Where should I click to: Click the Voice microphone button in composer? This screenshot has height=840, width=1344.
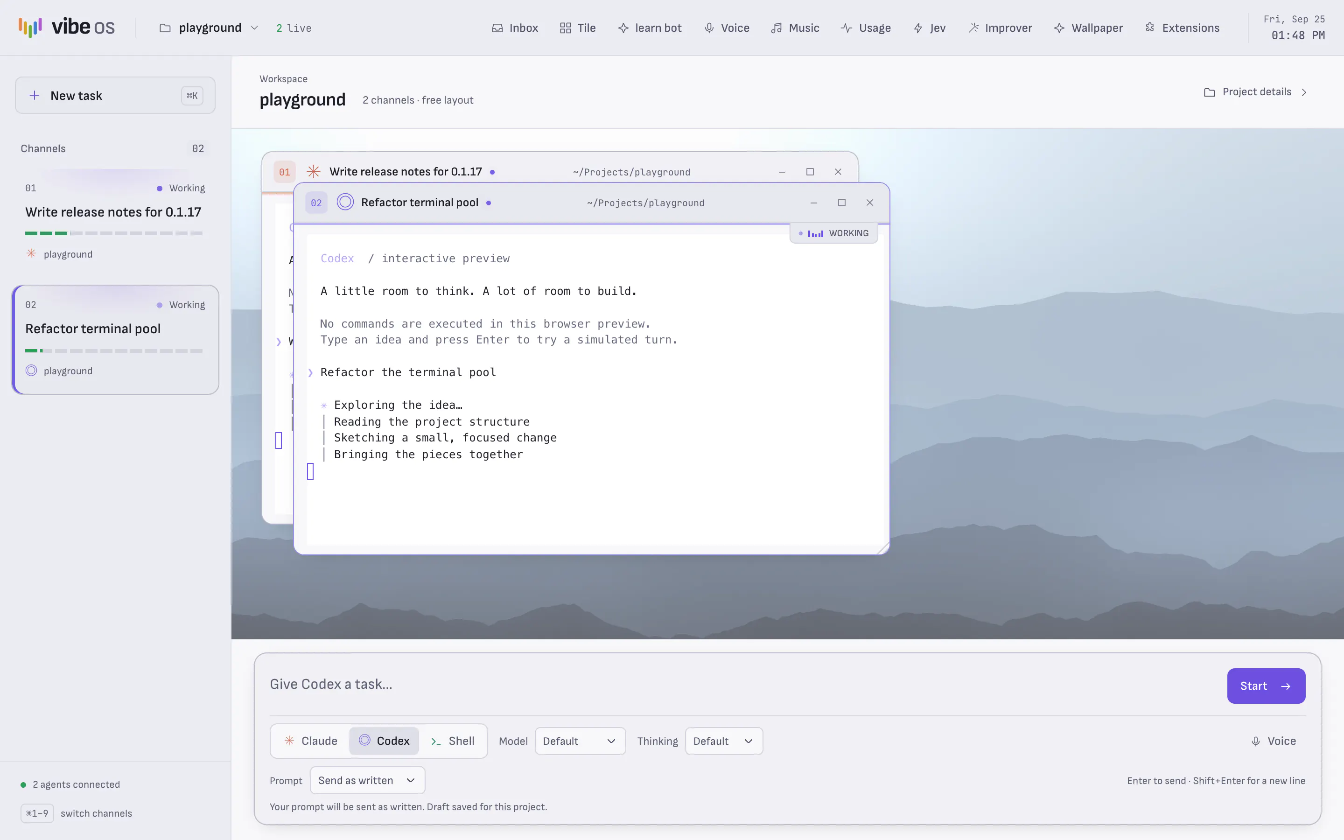tap(1274, 741)
